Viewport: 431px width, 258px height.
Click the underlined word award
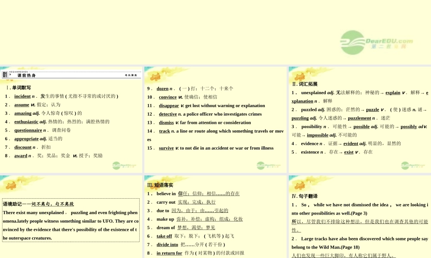coord(21,156)
